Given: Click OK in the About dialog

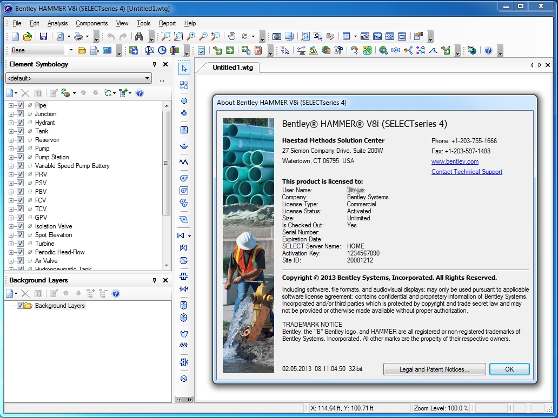Looking at the screenshot, I should pyautogui.click(x=509, y=369).
